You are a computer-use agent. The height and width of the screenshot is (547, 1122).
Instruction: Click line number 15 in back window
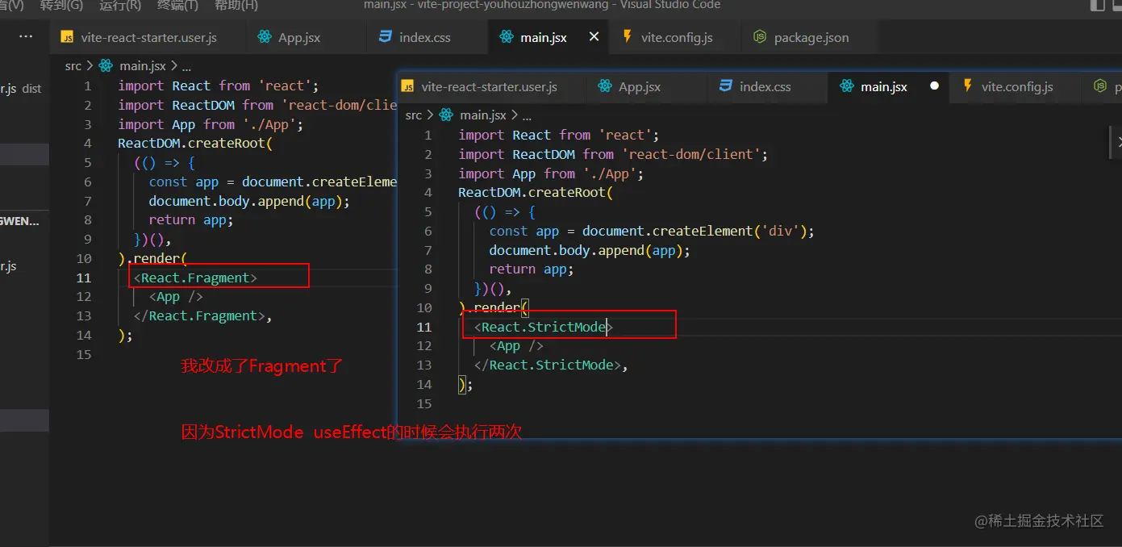click(x=83, y=355)
